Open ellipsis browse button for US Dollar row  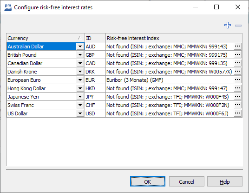click(x=237, y=113)
